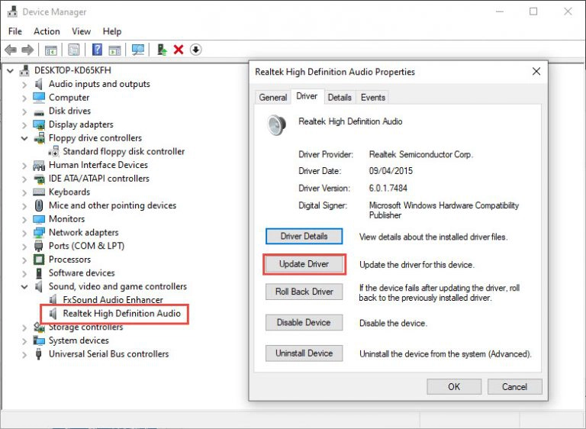
Task: Collapse Sound, video and game controllers
Action: point(24,286)
